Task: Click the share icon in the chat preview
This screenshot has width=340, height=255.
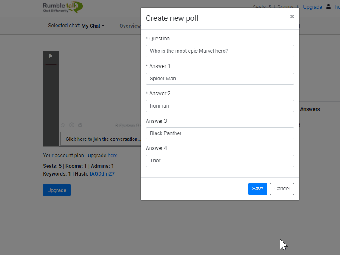Action: click(80, 125)
